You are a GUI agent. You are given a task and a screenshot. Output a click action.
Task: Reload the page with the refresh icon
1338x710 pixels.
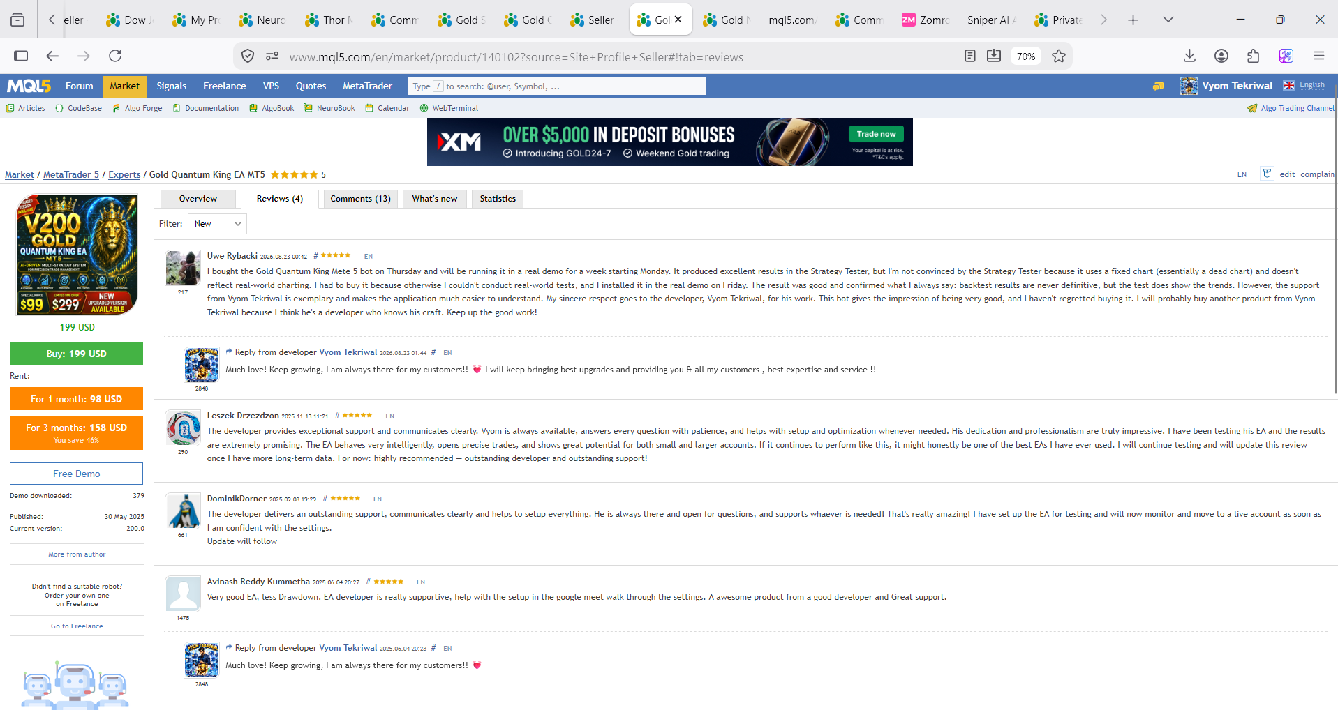click(x=115, y=56)
